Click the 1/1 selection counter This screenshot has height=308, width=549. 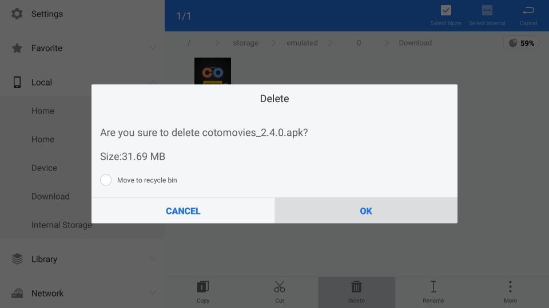[184, 16]
